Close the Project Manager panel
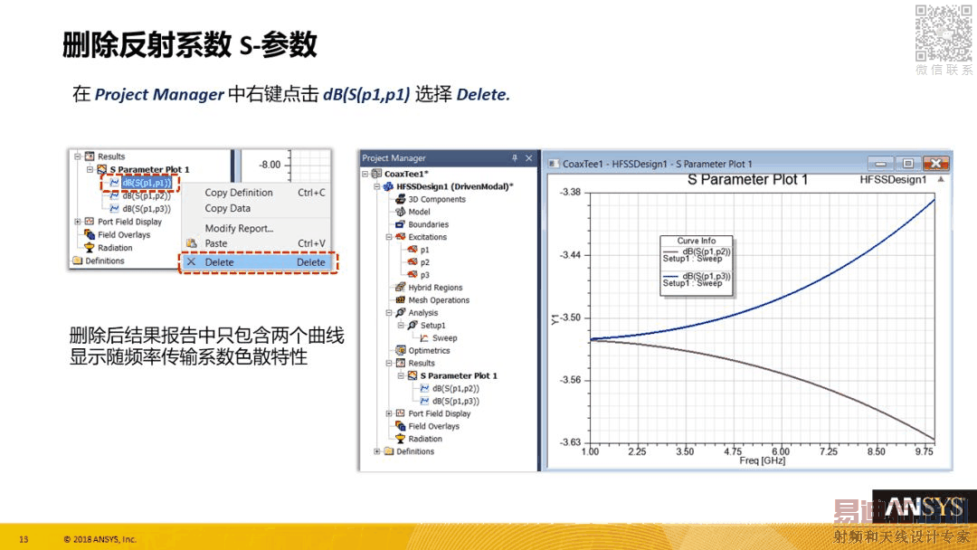 coord(529,158)
